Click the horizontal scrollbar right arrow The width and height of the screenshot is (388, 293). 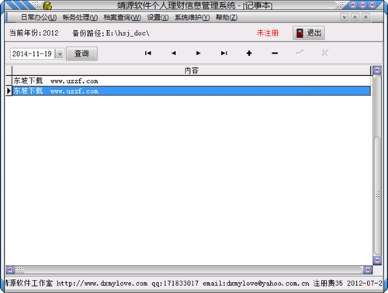point(368,270)
